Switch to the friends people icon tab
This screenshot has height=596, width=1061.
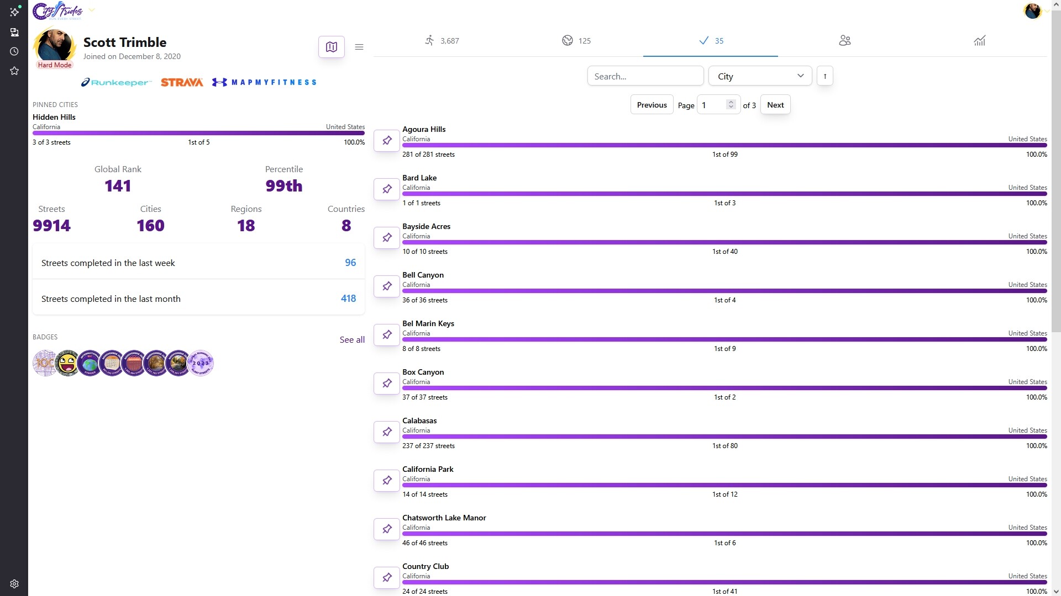[844, 40]
